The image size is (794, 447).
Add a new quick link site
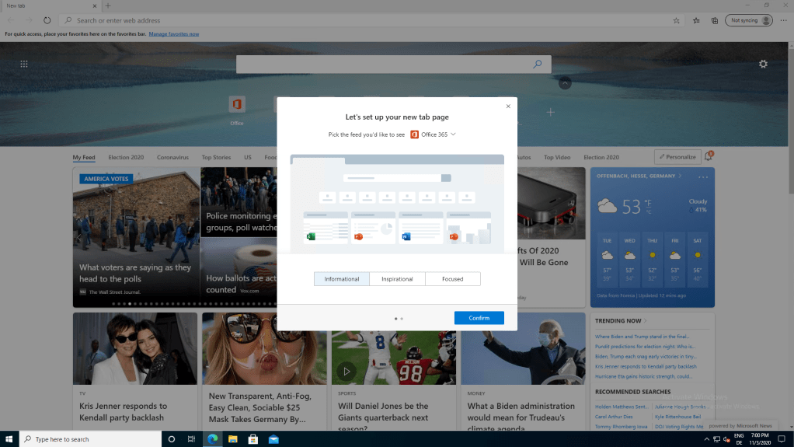550,112
